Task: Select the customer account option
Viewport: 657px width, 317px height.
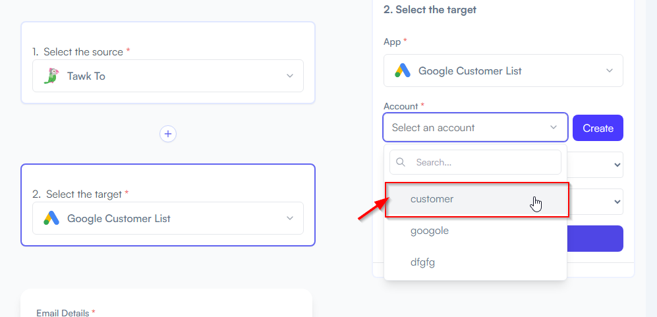Action: coord(477,200)
